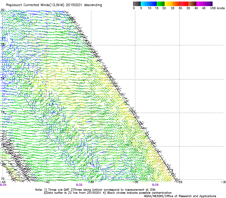The width and height of the screenshot is (226, 198).
Task: Pick the red 30–35 knots legend color
Action: 184,4
